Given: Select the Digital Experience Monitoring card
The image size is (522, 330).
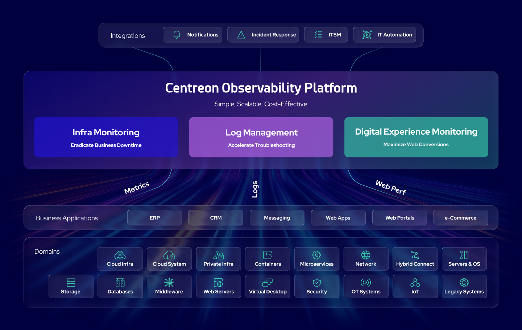Looking at the screenshot, I should click(x=416, y=137).
